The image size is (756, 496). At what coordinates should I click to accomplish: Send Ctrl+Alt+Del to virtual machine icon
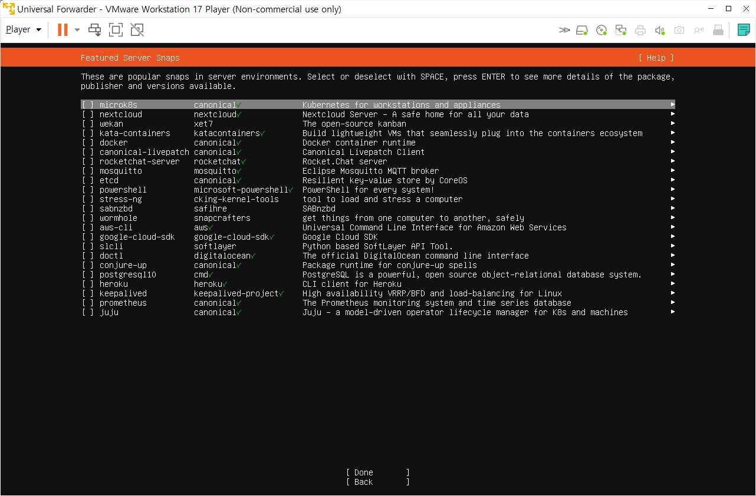[95, 29]
